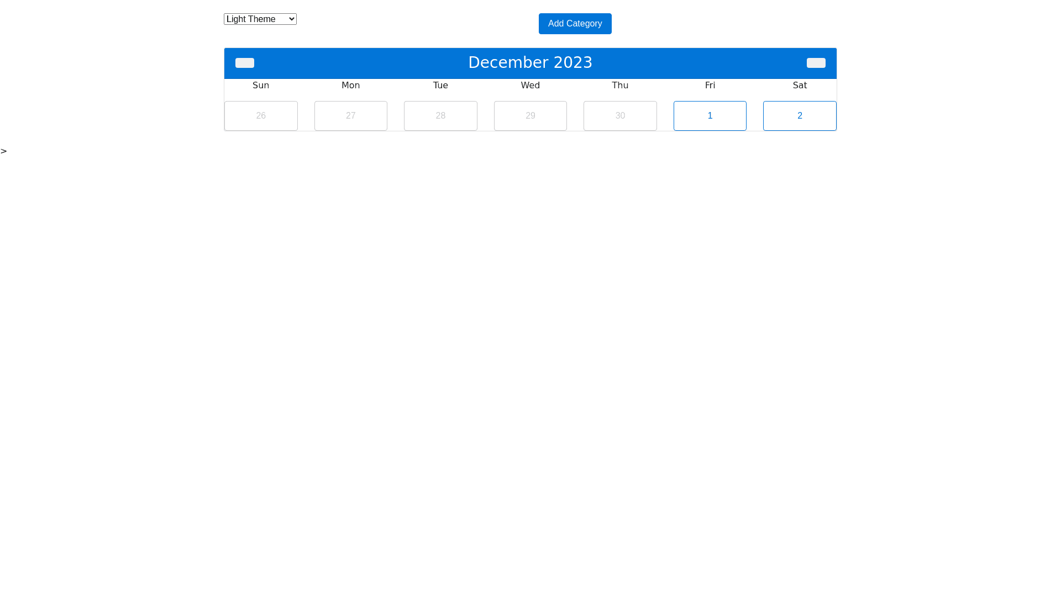Viewport: 1061px width, 596px height.
Task: Click the Fri weekday header
Action: (x=710, y=86)
